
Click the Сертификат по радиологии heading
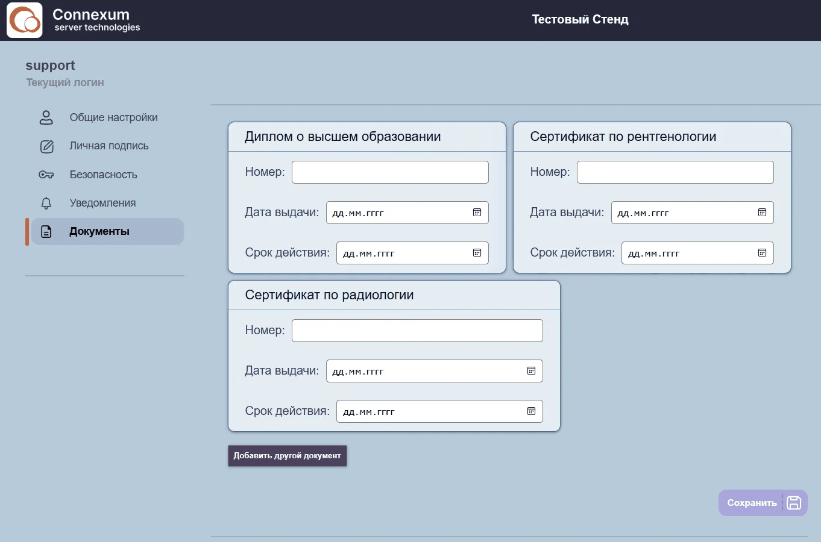pos(329,295)
